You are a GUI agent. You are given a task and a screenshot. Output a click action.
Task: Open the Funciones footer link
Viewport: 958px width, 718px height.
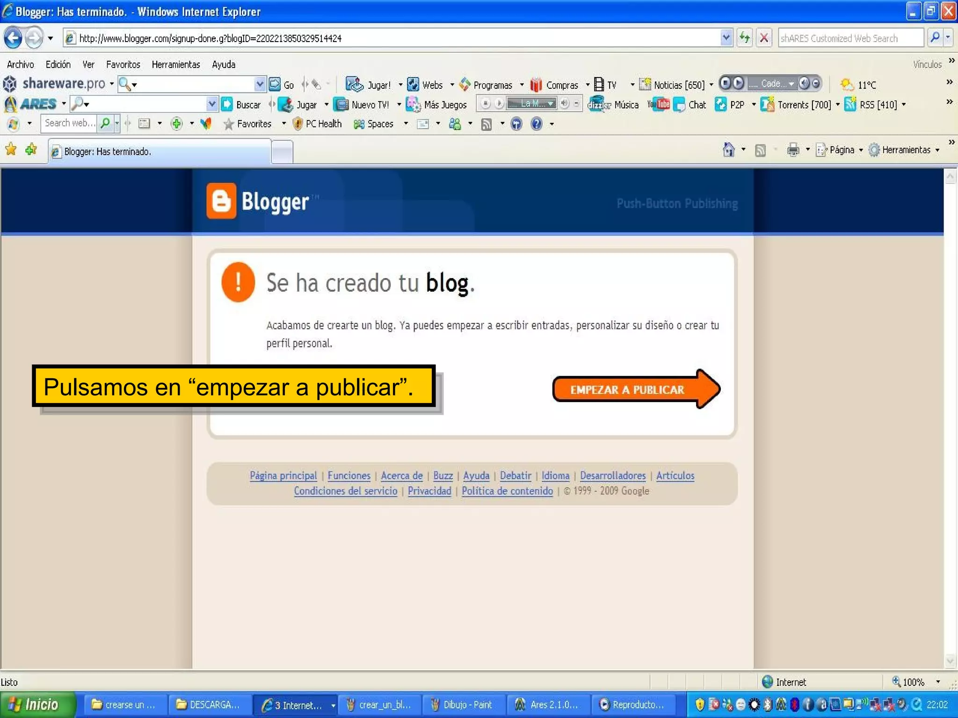pyautogui.click(x=349, y=475)
